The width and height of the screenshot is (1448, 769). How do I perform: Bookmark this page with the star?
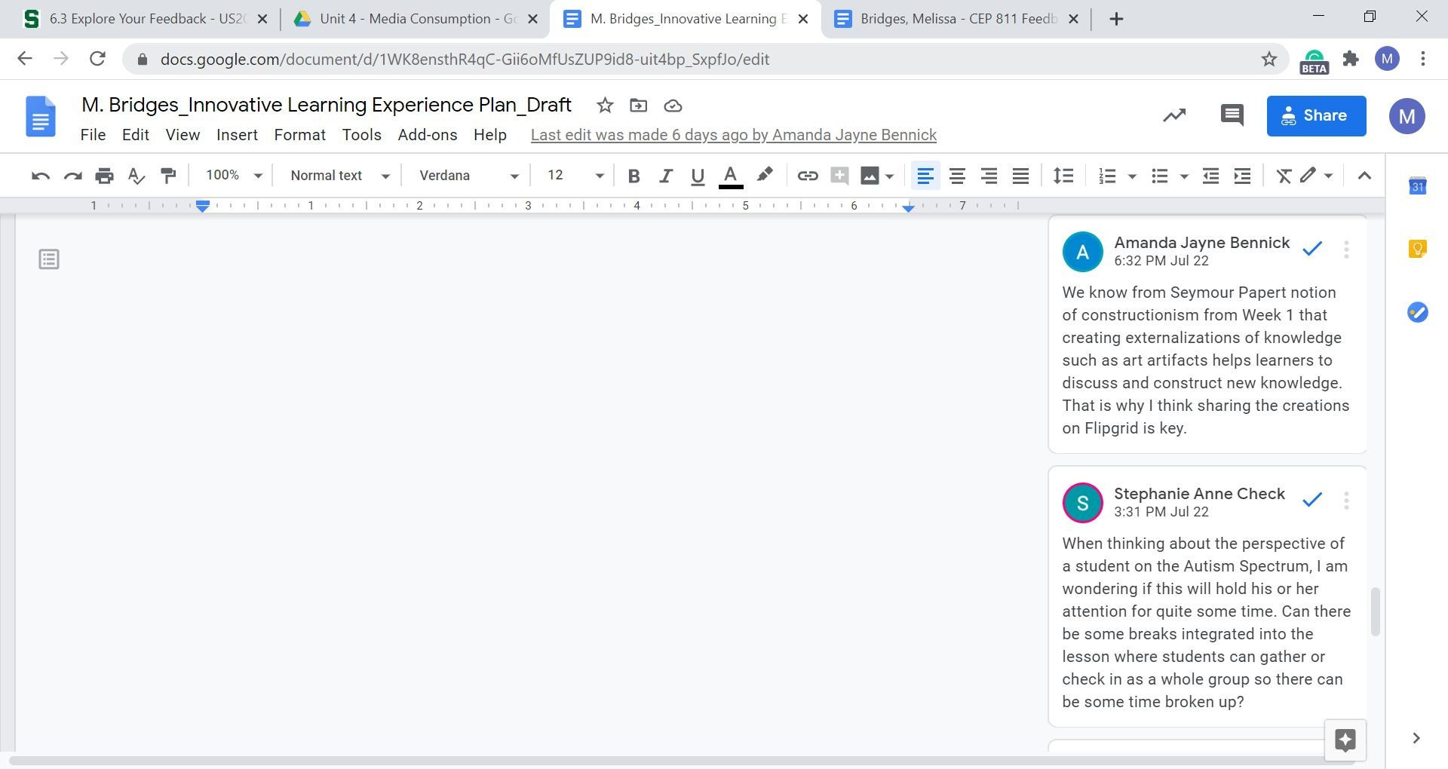[x=1269, y=59]
